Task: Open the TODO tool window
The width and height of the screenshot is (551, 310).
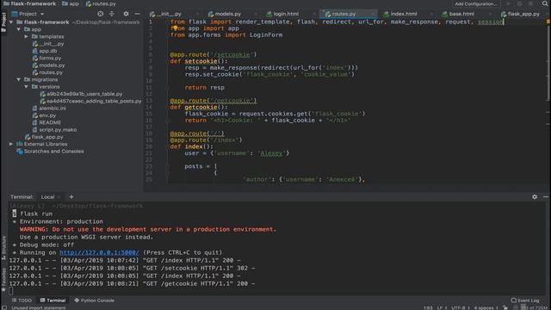Action: click(x=22, y=301)
